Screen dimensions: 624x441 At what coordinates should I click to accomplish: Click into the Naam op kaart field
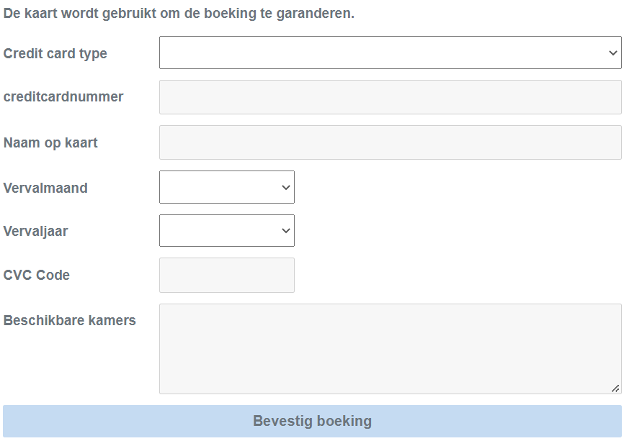coord(390,142)
